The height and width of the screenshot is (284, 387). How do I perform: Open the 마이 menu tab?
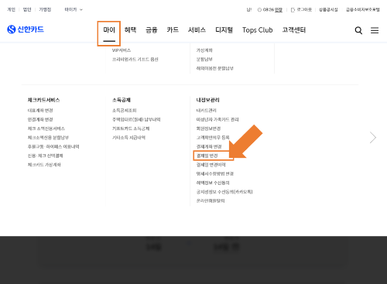click(109, 30)
